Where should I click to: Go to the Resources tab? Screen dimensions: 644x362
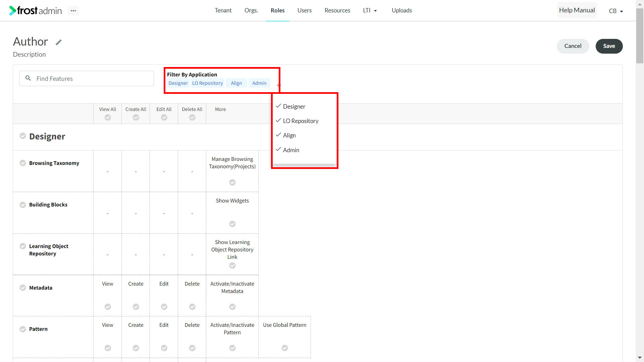click(x=337, y=10)
